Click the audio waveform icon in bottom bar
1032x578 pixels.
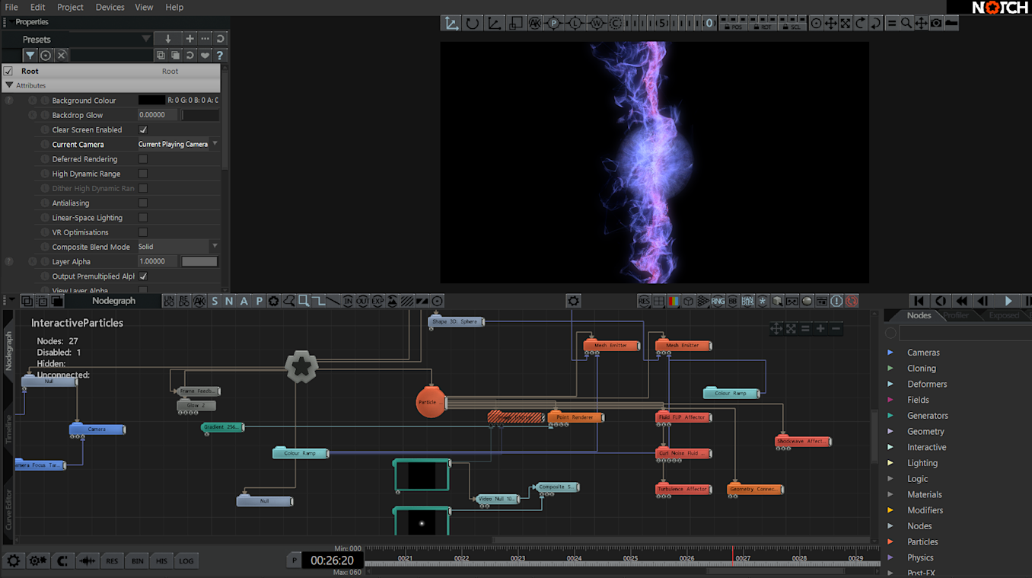tap(88, 561)
